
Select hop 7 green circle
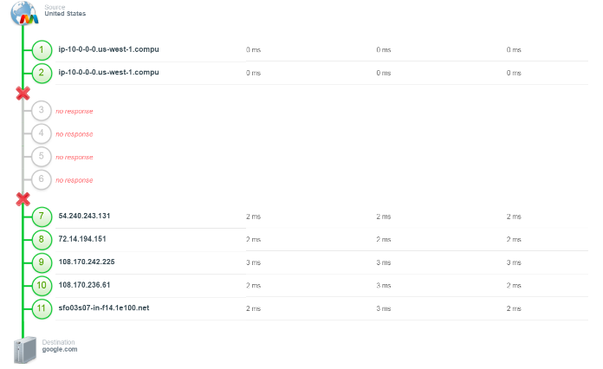tap(42, 217)
